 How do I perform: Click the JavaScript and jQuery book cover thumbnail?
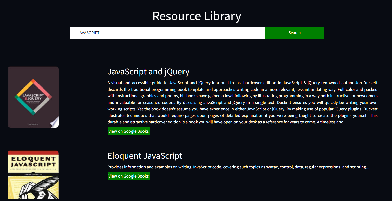[33, 97]
